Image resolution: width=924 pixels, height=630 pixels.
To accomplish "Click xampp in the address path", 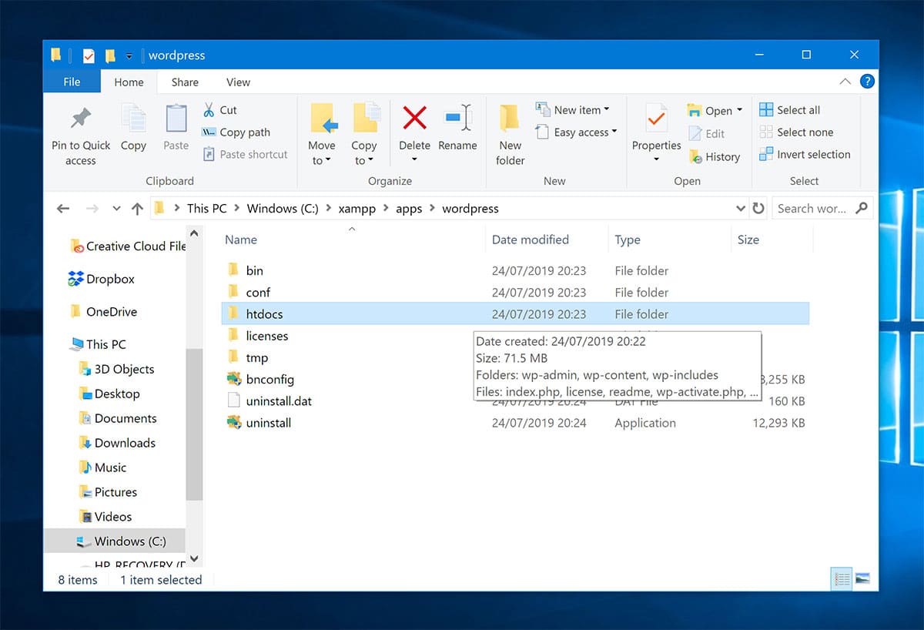I will (357, 209).
